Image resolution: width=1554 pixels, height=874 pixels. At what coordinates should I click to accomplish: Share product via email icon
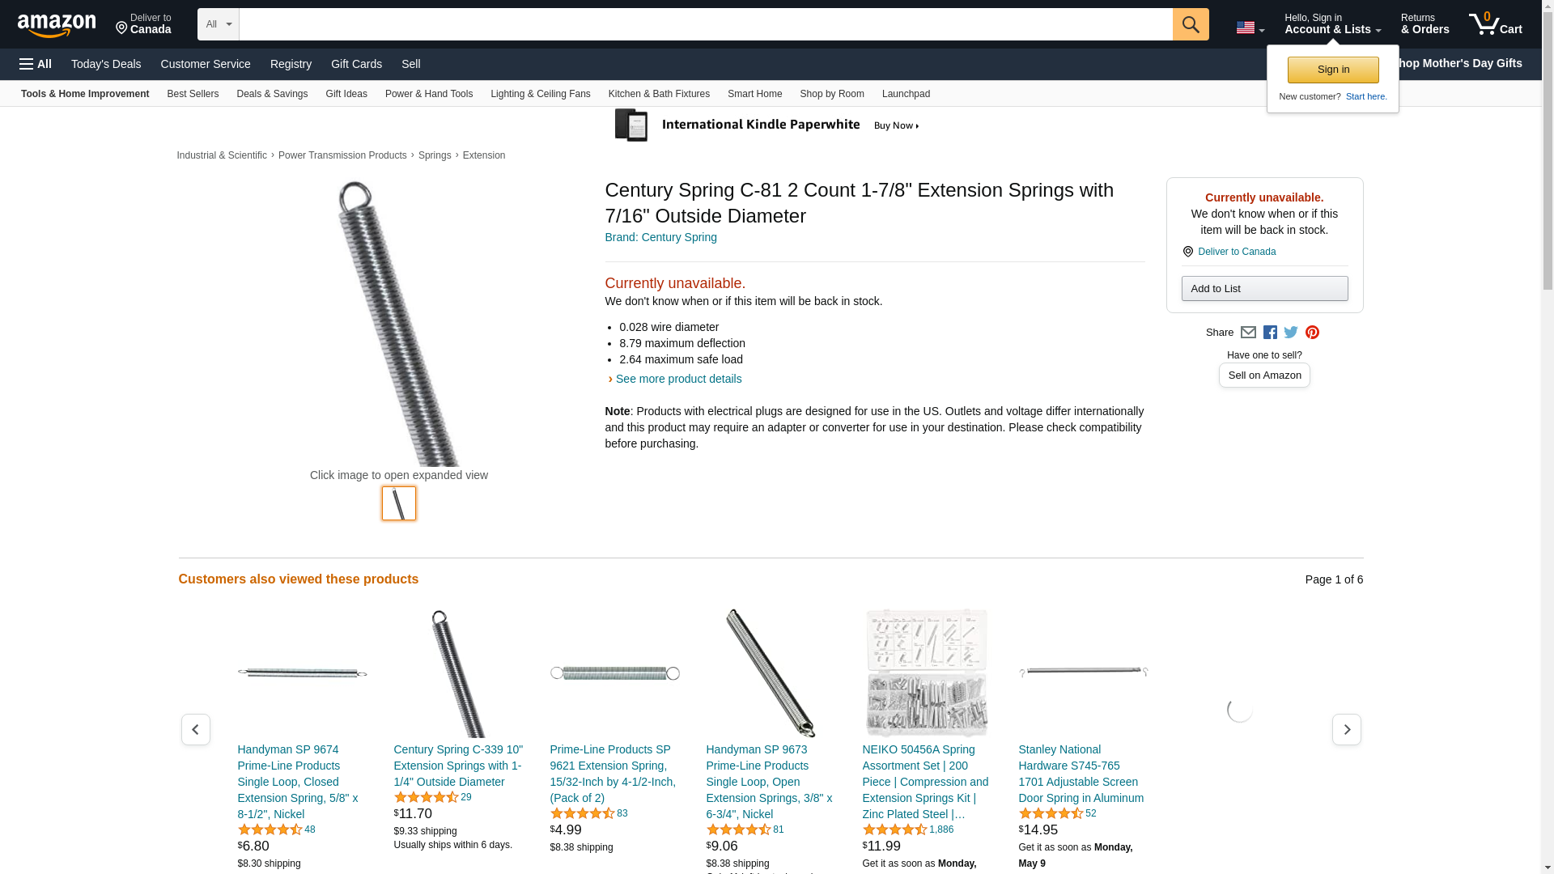click(x=1248, y=333)
